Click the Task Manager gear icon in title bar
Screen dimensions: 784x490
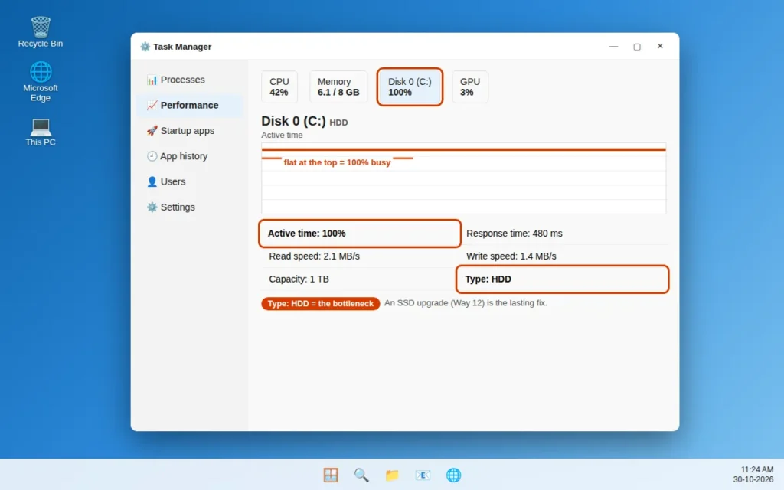click(145, 47)
